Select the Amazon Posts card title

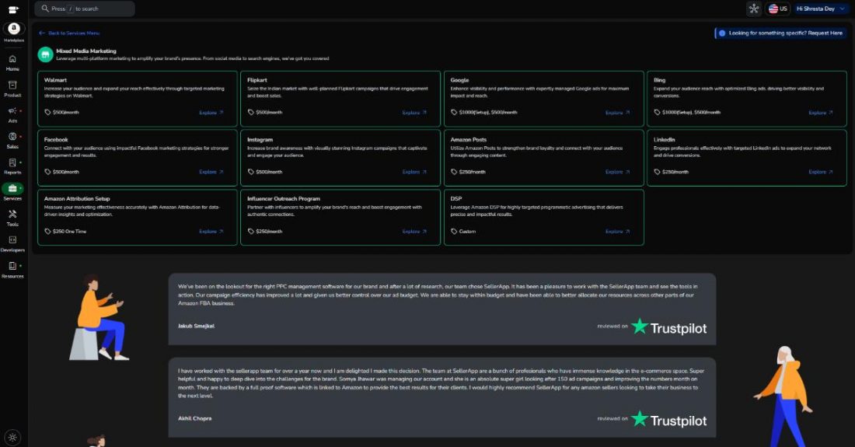pos(469,140)
